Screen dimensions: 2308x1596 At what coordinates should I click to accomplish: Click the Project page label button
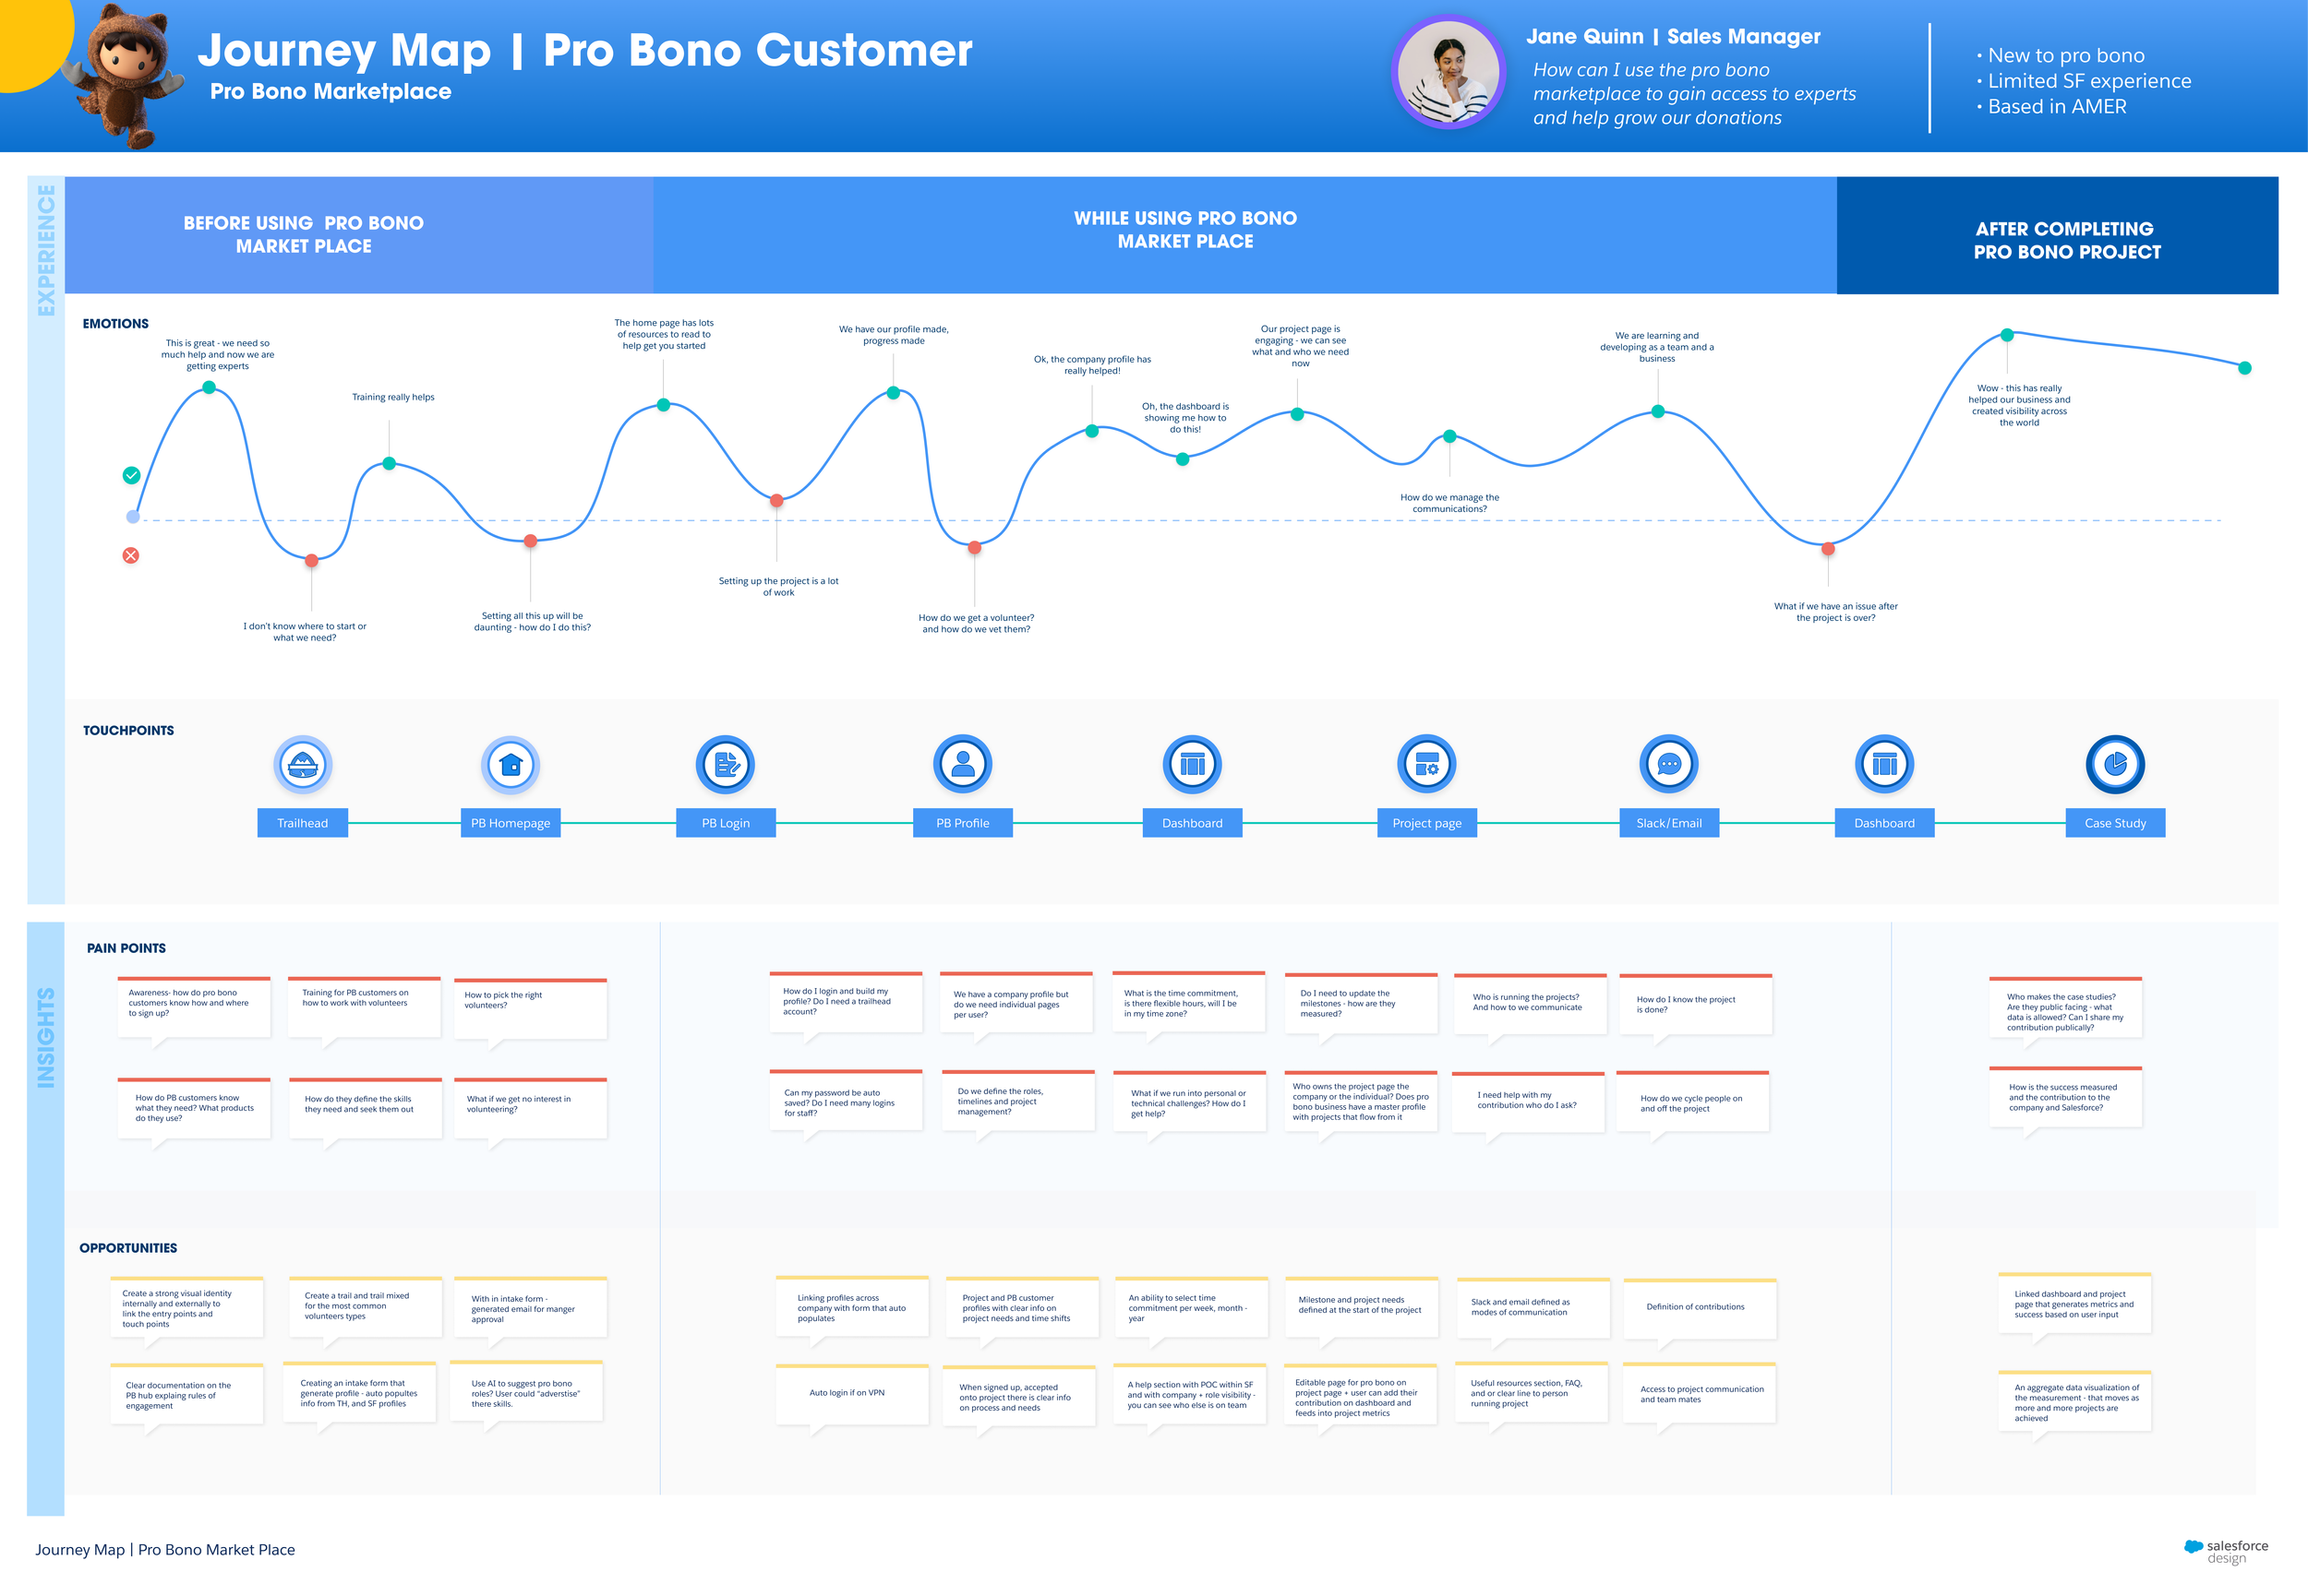tap(1426, 823)
